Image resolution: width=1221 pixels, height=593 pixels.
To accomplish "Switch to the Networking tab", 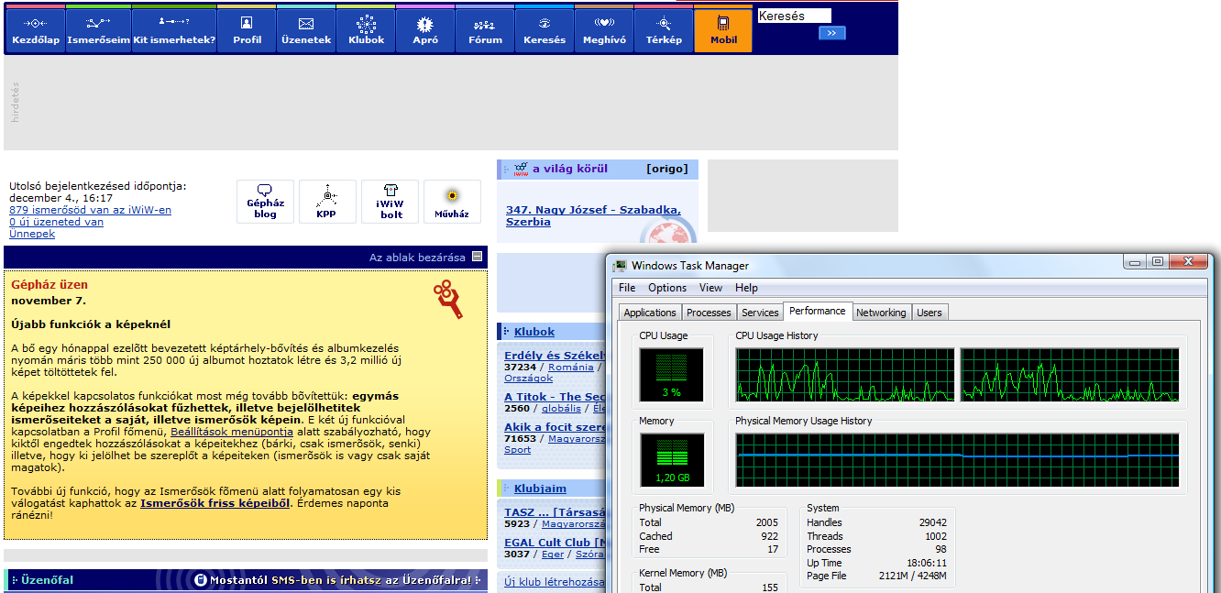I will click(881, 313).
